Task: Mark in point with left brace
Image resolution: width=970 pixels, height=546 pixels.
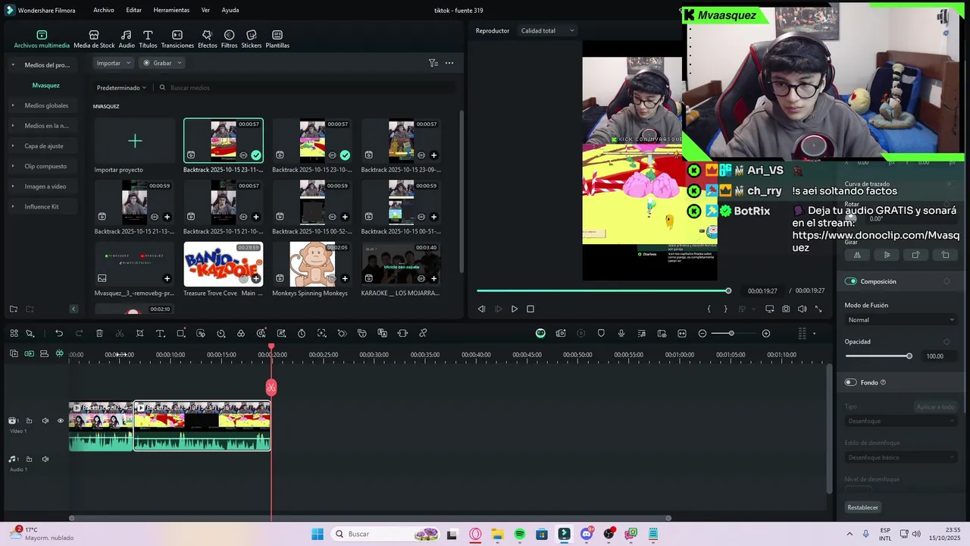Action: point(709,309)
